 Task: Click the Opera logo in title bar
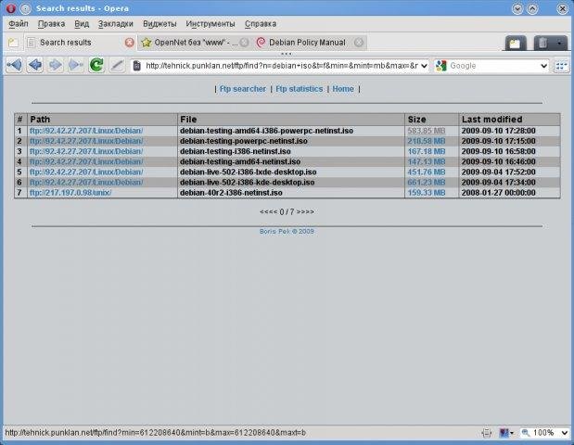click(10, 8)
